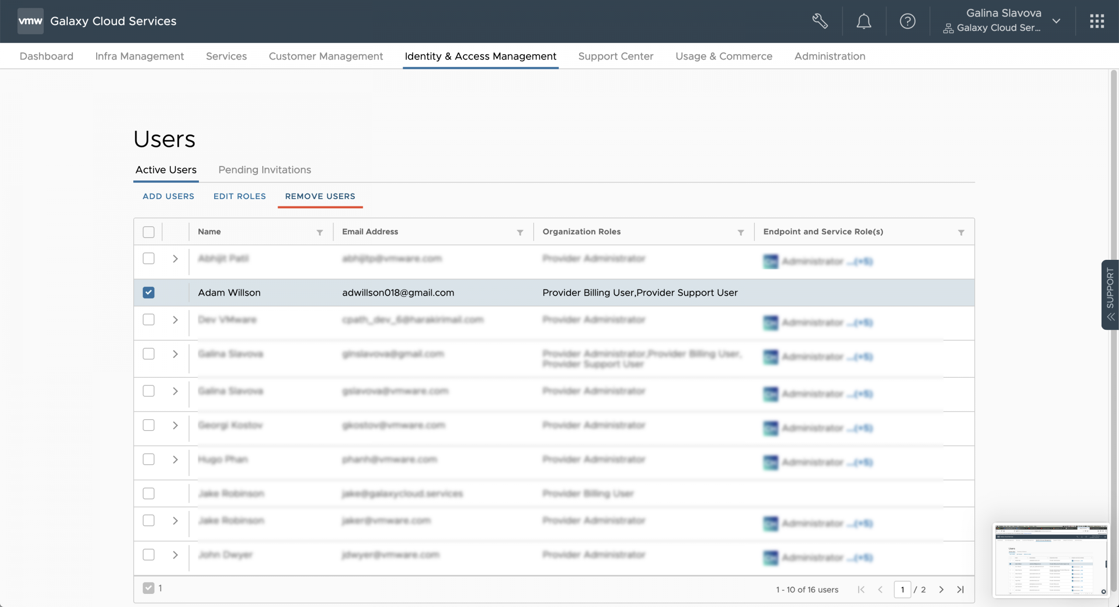1119x607 pixels.
Task: Check the Jake Robinson billing user row
Action: coord(149,493)
